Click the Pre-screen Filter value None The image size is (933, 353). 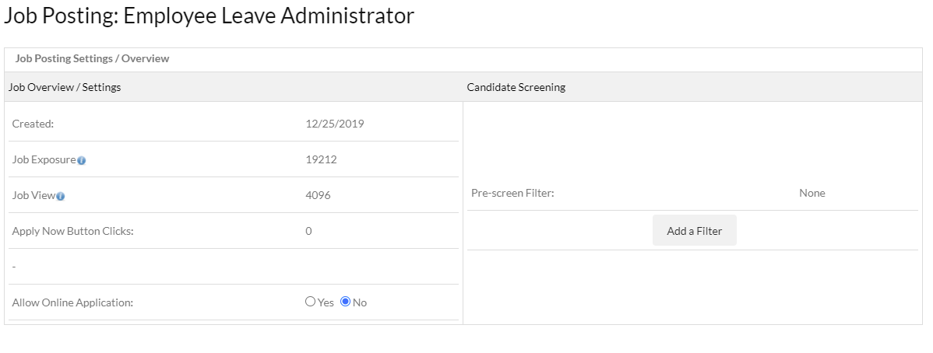point(812,193)
